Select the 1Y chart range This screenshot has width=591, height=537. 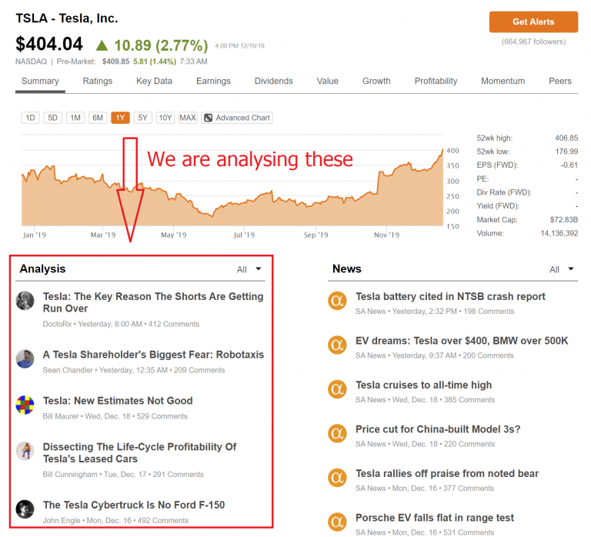click(120, 118)
